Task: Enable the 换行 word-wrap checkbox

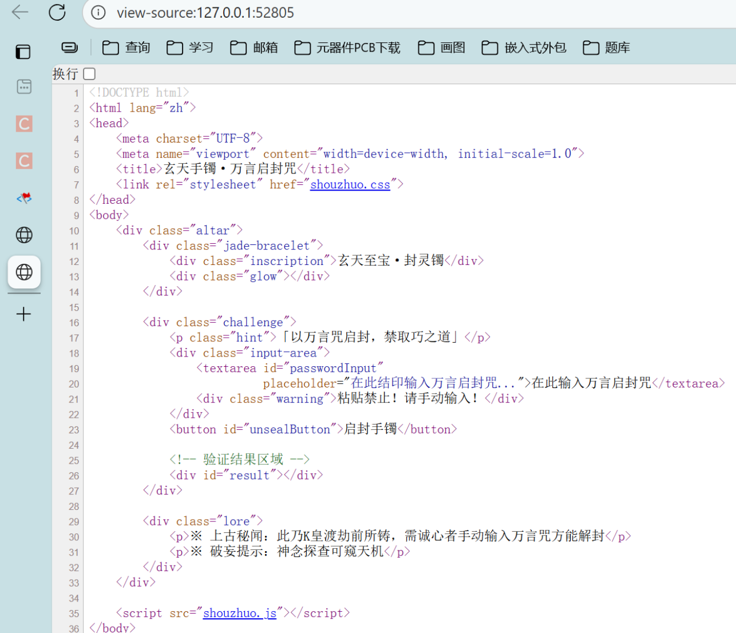Action: (x=89, y=73)
